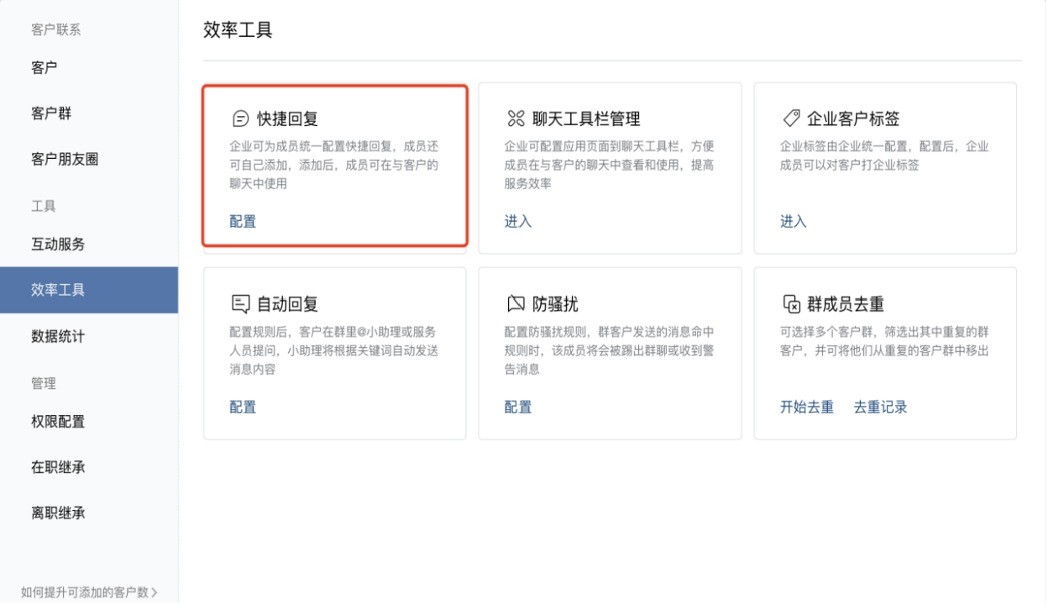1048x605 pixels.
Task: Click the 聊天工具栏管理 grid icon
Action: point(516,118)
